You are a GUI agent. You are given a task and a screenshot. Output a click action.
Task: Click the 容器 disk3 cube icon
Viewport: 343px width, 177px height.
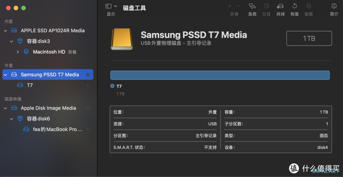click(20, 41)
